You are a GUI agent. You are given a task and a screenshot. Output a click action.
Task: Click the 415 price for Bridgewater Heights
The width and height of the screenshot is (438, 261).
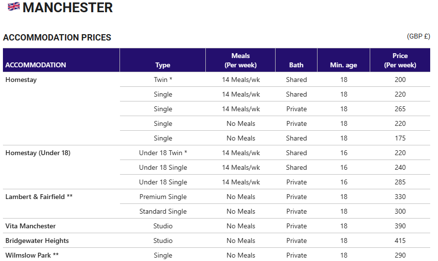[400, 241]
